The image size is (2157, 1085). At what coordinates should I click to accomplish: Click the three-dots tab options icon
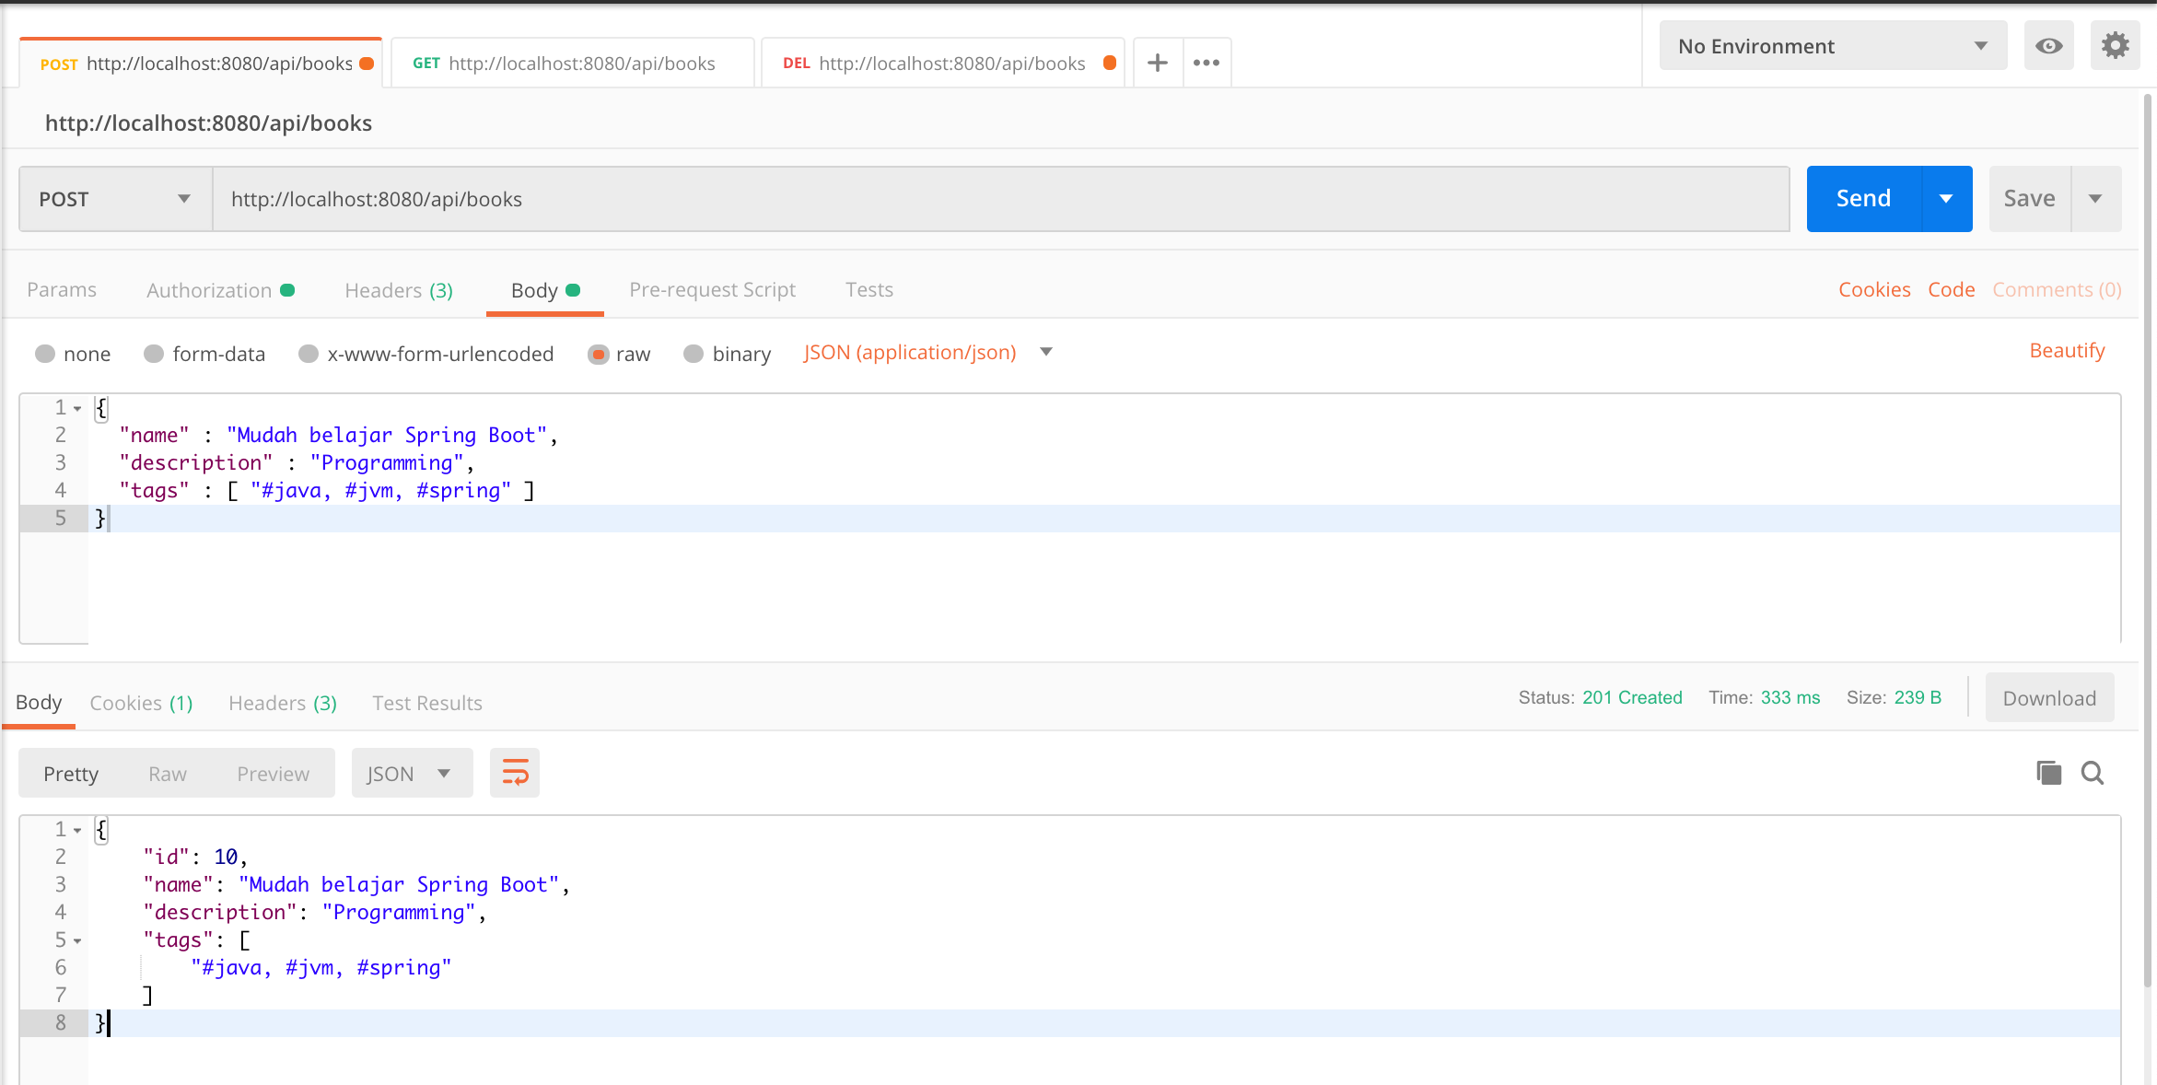(1207, 63)
